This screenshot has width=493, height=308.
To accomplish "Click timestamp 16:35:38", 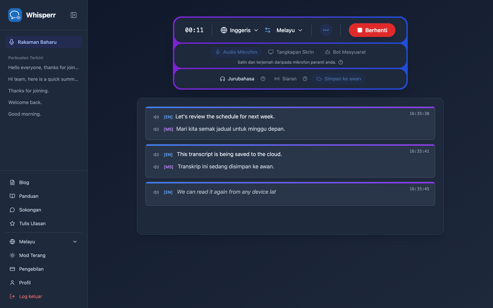I will pyautogui.click(x=419, y=114).
